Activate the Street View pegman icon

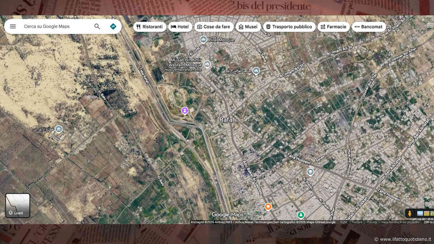tap(409, 213)
